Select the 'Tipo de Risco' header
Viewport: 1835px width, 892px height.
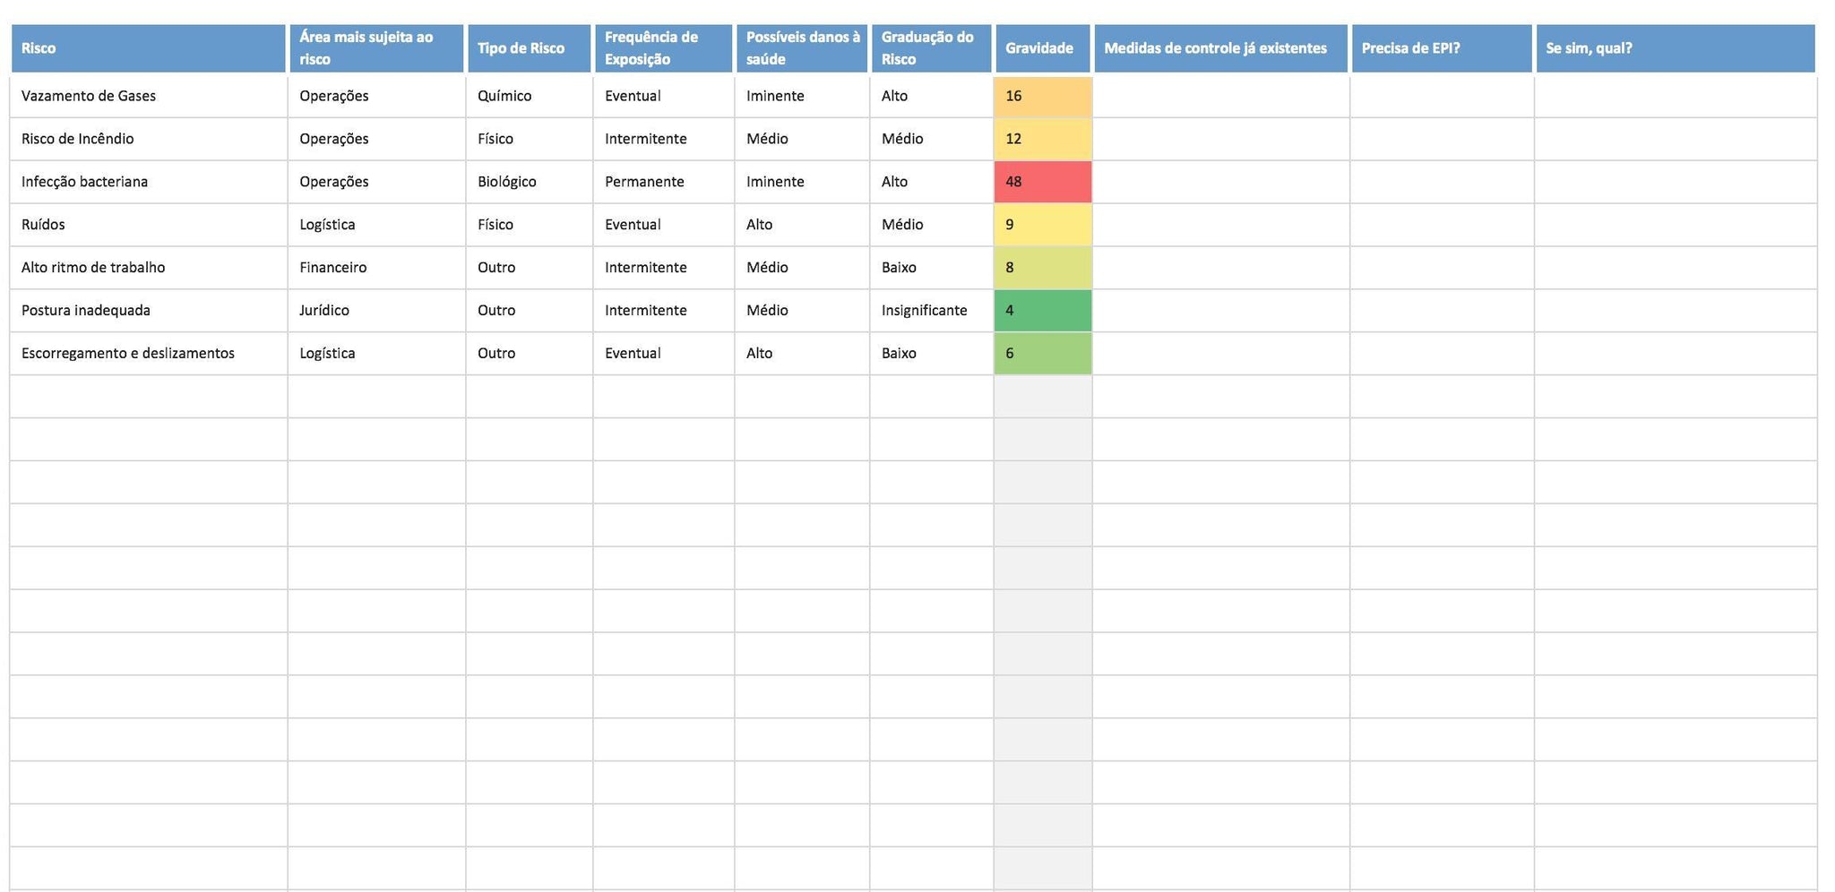529,48
